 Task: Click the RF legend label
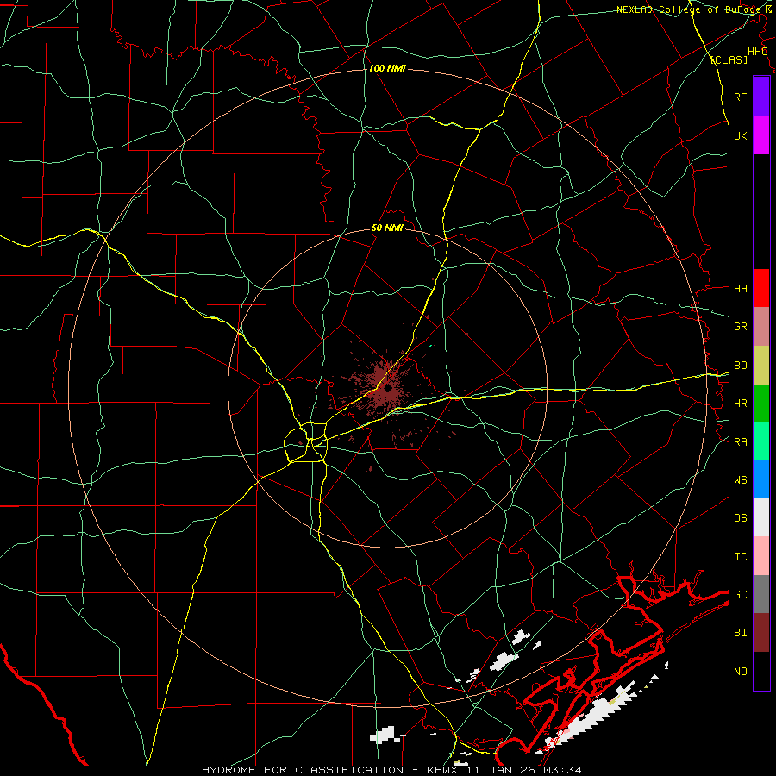tap(740, 97)
